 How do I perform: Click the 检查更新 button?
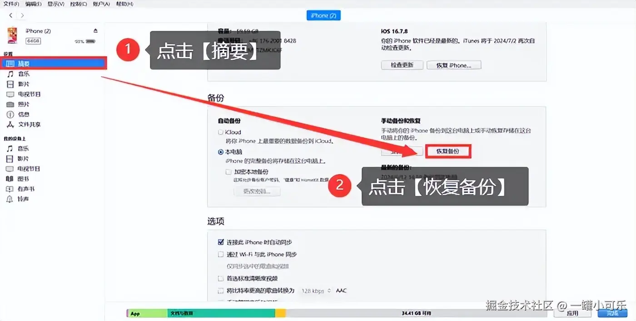[402, 65]
